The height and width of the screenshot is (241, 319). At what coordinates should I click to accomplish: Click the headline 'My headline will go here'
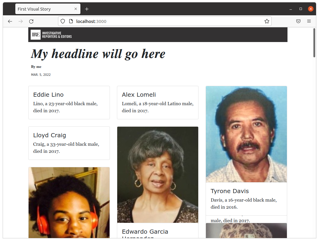[98, 54]
